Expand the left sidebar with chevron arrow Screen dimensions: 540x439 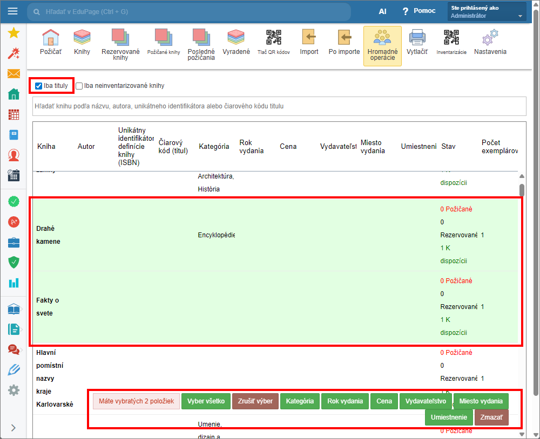[x=13, y=428]
